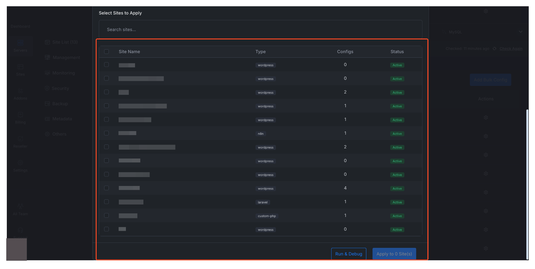Toggle the select-all checkbox in the table header
The image size is (535, 269).
[106, 52]
